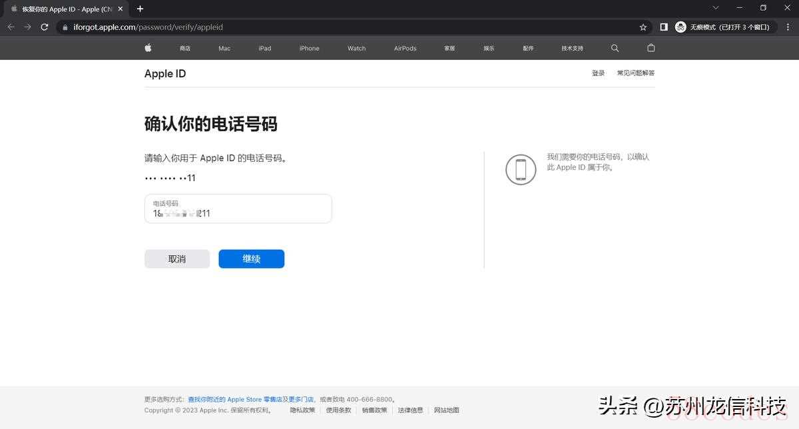Screen dimensions: 799x429
Task: Open the shopping bag icon
Action: pos(651,48)
